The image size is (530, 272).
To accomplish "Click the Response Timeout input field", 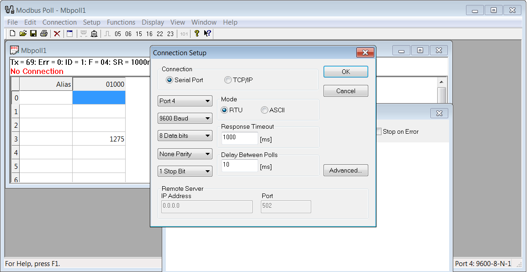I will [240, 138].
